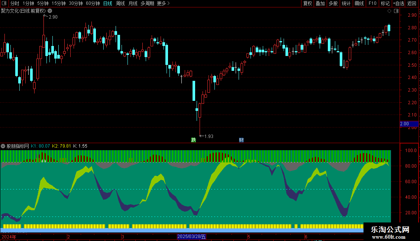Viewport: 420px width, 241px height.
Task: Click the 标记 mark button
Action: (385, 3)
